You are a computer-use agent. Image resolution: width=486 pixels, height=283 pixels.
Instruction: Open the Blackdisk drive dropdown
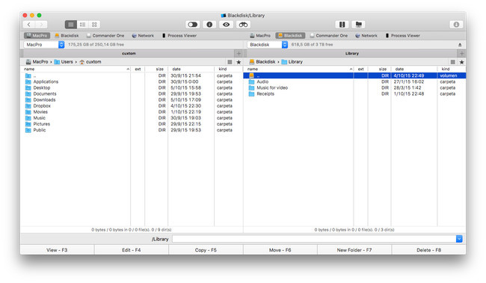tap(268, 45)
